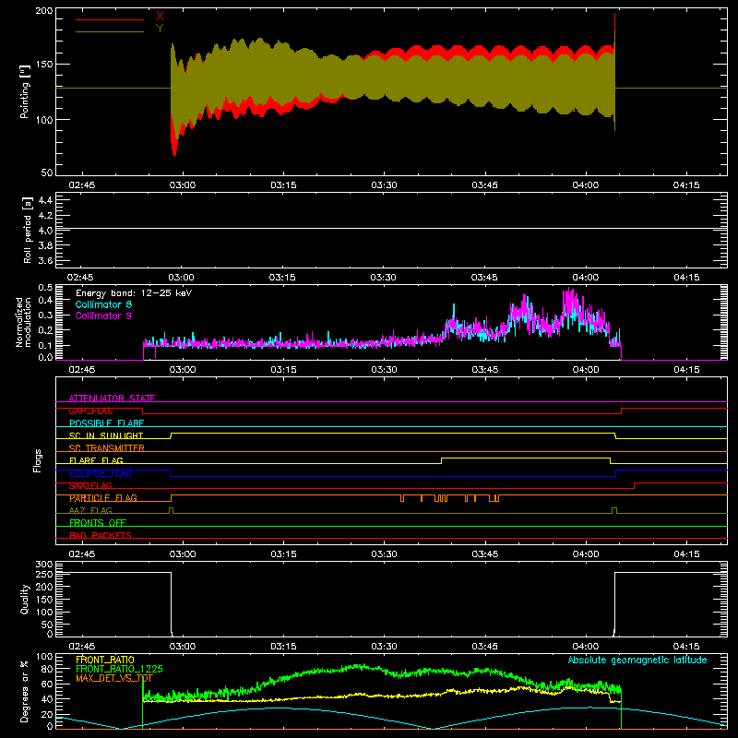The height and width of the screenshot is (738, 738).
Task: Click the 'Degrees or %' axis title
Action: point(25,691)
